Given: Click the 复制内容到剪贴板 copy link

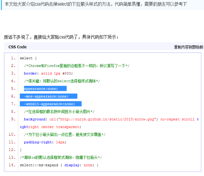Looking at the screenshot, I should click(189, 47).
